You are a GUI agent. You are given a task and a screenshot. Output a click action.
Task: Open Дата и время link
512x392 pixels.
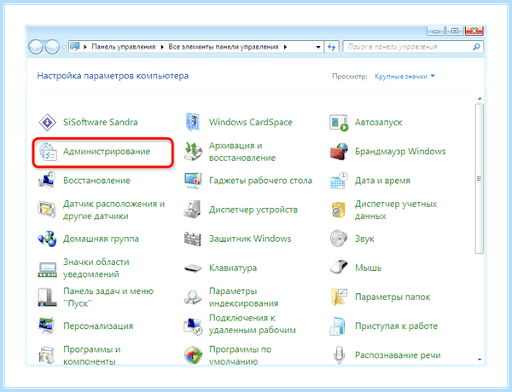coord(382,181)
